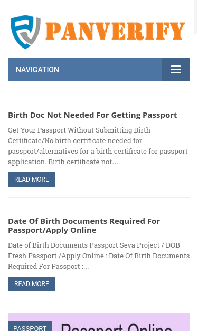Viewport: 198px width, 331px height.
Task: Click READ MORE under Date Of Birth article
Action: [x=32, y=284]
